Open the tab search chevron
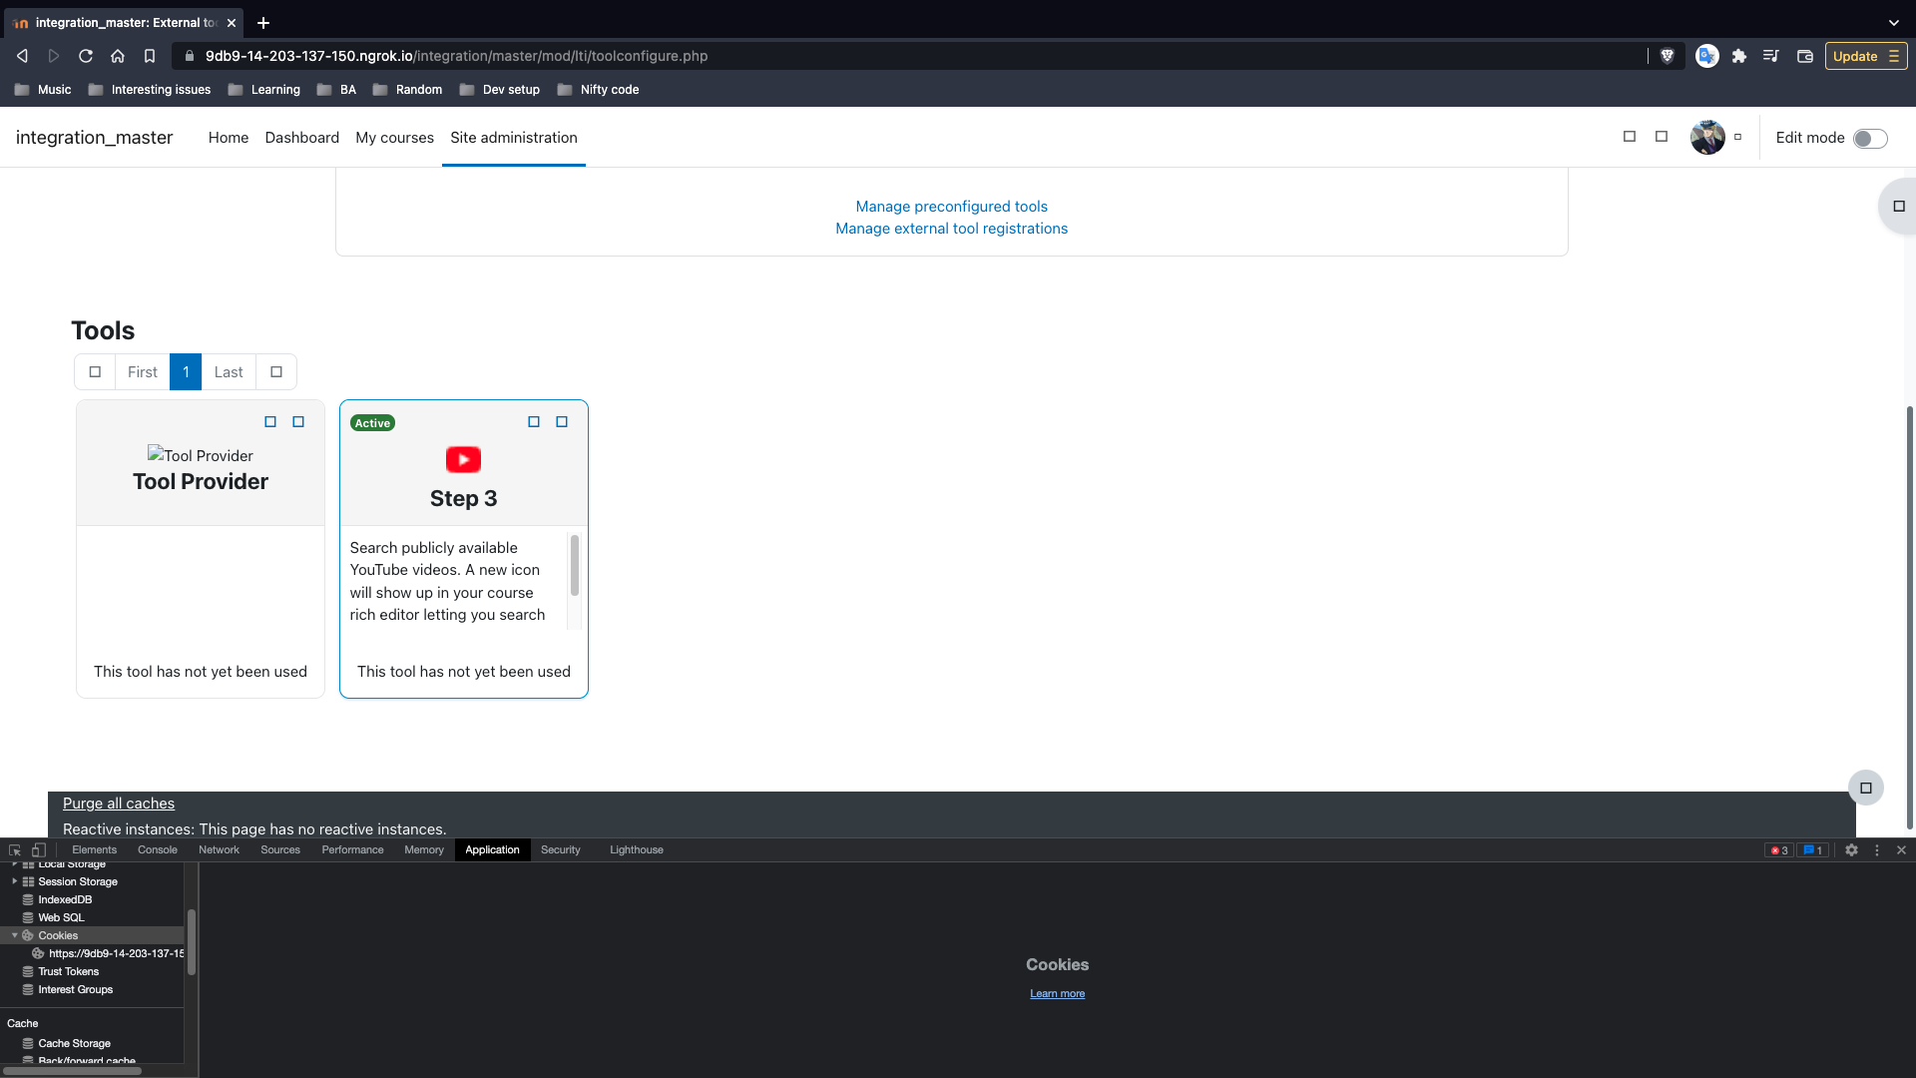1916x1078 pixels. pyautogui.click(x=1894, y=22)
